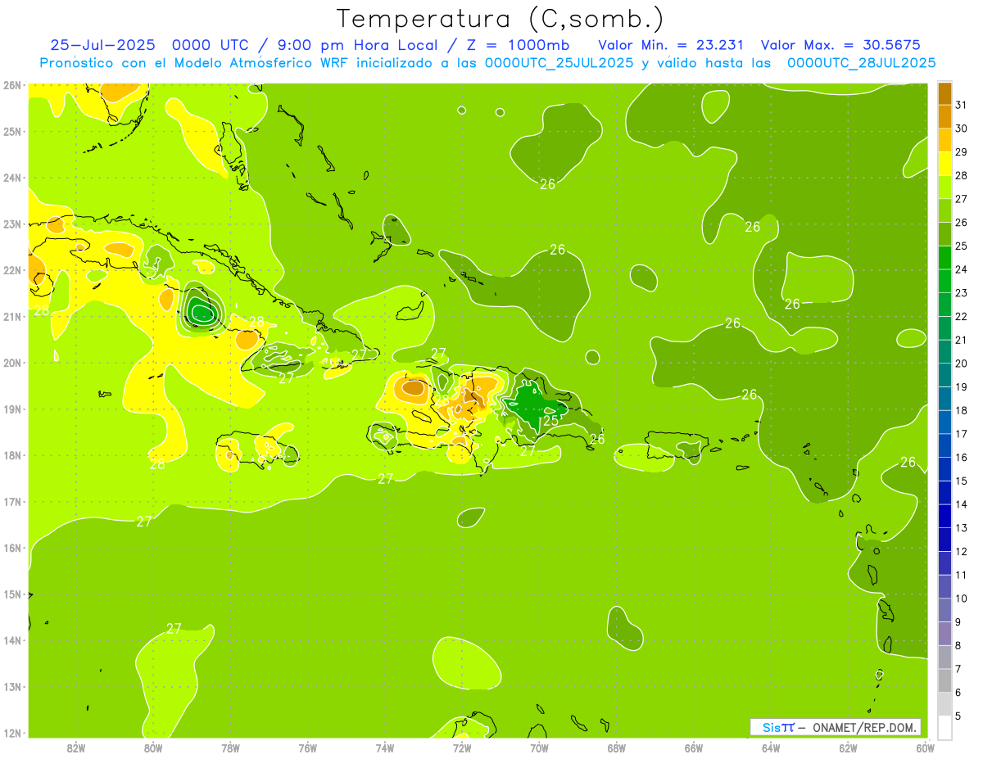This screenshot has width=983, height=759.
Task: Click the '60W' longitude label
Action: (x=925, y=748)
